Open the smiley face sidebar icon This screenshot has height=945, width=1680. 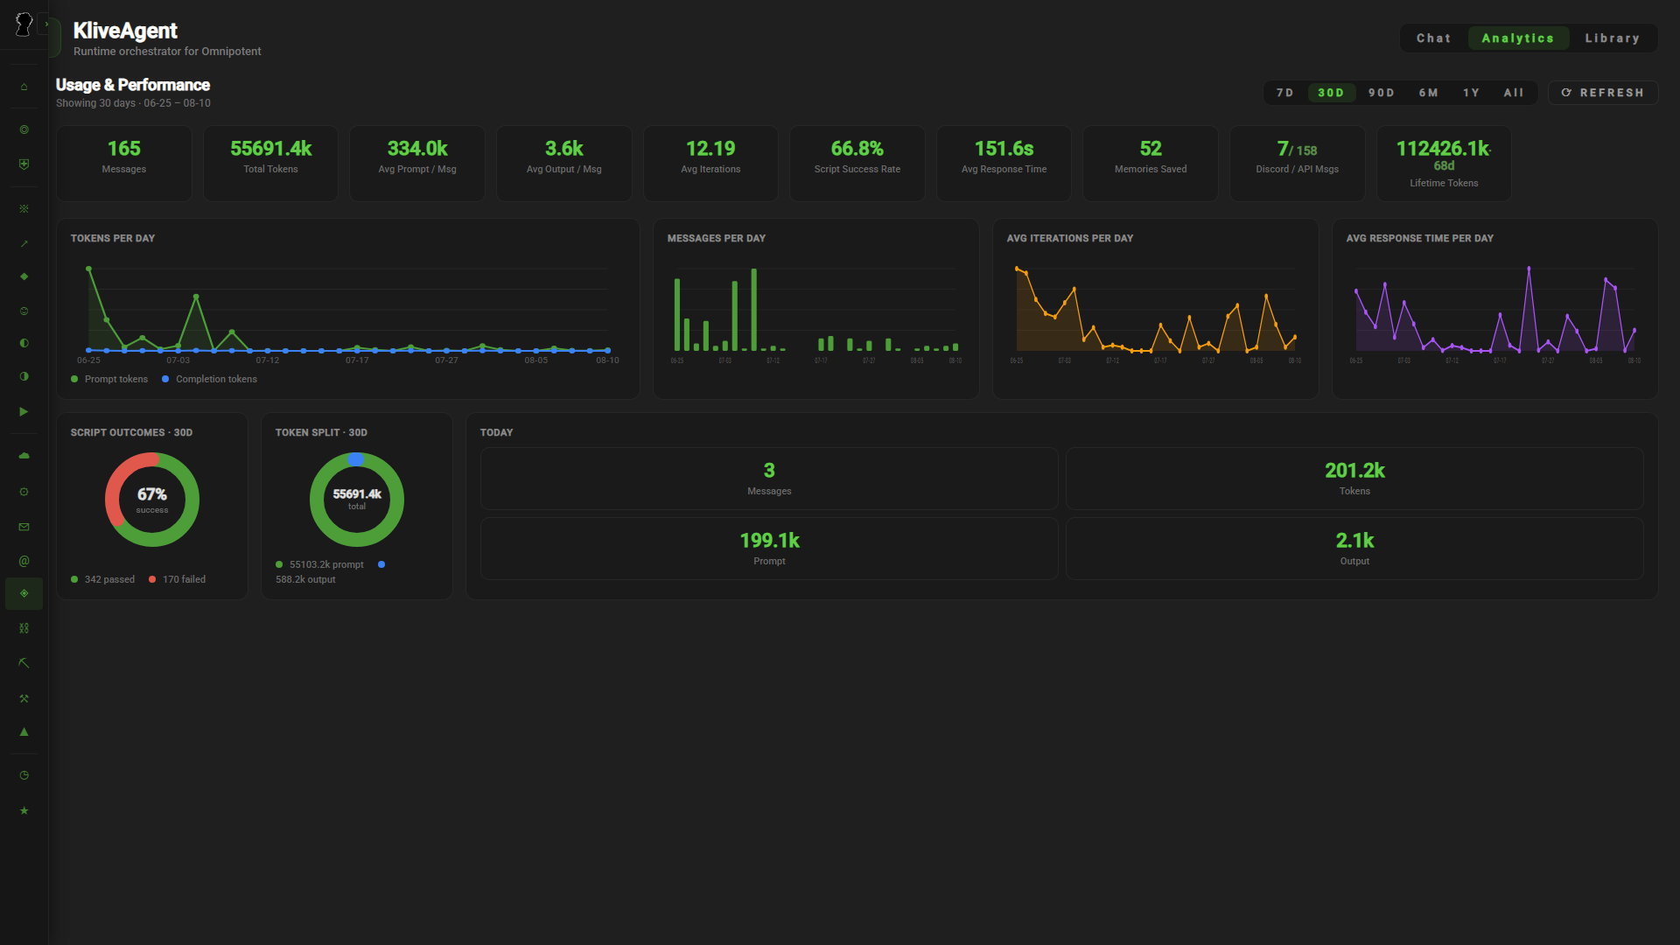coord(24,311)
